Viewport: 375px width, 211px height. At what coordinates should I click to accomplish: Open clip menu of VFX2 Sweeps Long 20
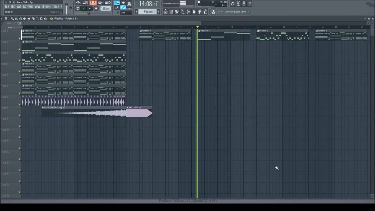point(43,108)
